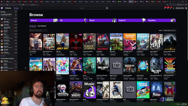Image resolution: width=188 pixels, height=106 pixels.
Task: Open the Minecraft category thumbnail
Action: 116,42
